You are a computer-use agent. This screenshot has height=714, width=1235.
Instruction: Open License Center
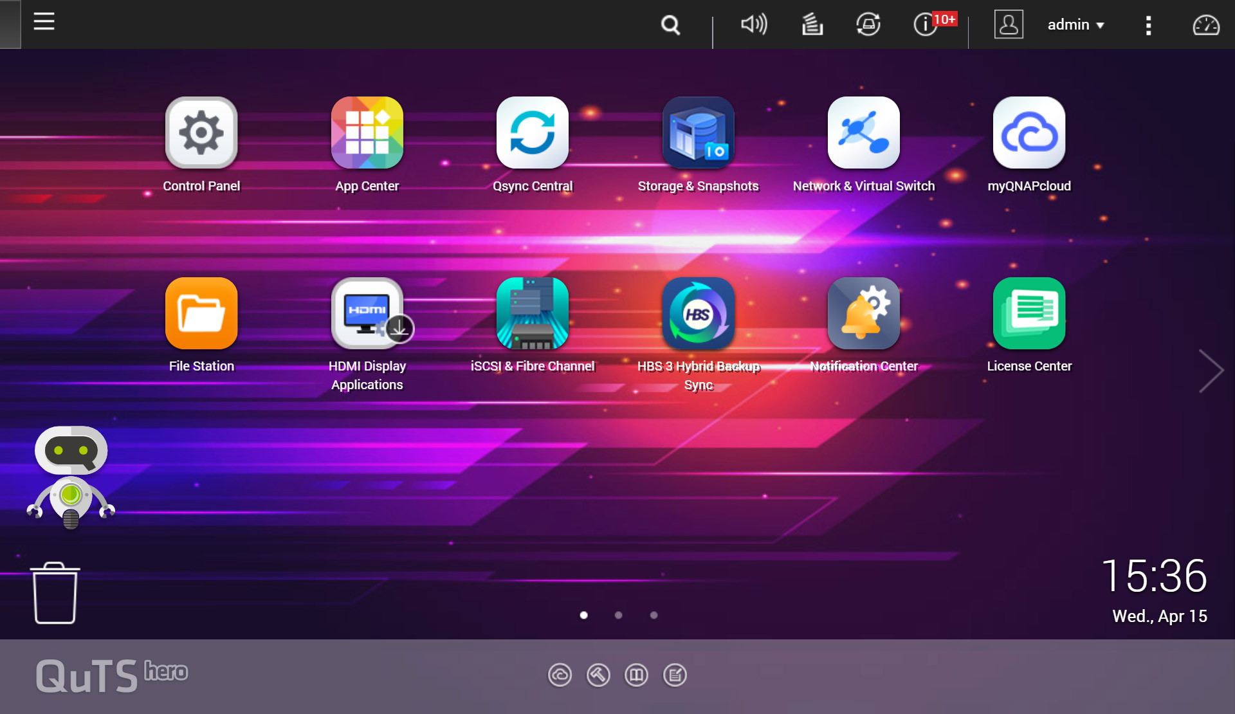(x=1029, y=313)
